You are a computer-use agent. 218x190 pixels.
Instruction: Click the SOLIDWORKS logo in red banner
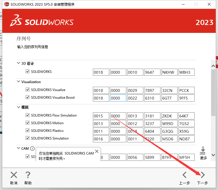(x=42, y=22)
